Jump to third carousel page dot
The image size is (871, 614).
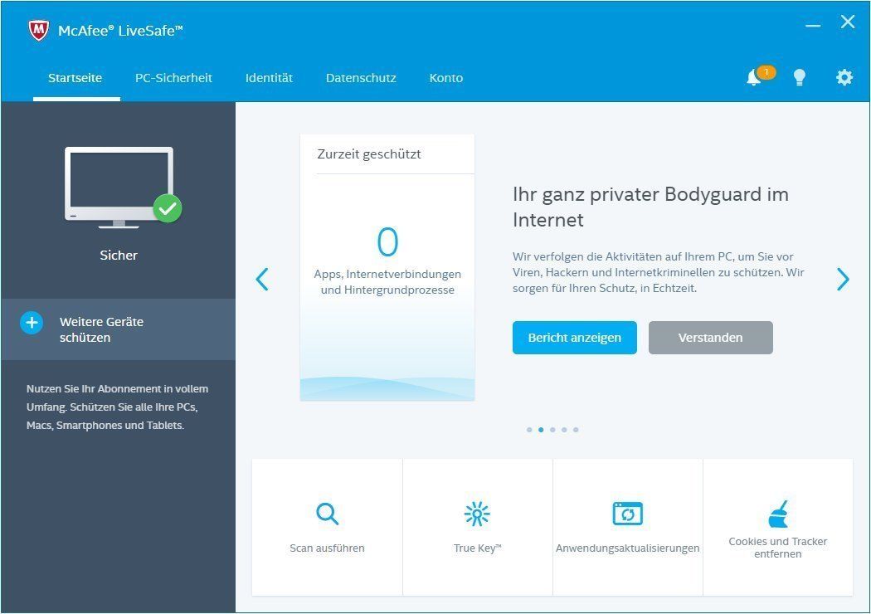coord(552,430)
